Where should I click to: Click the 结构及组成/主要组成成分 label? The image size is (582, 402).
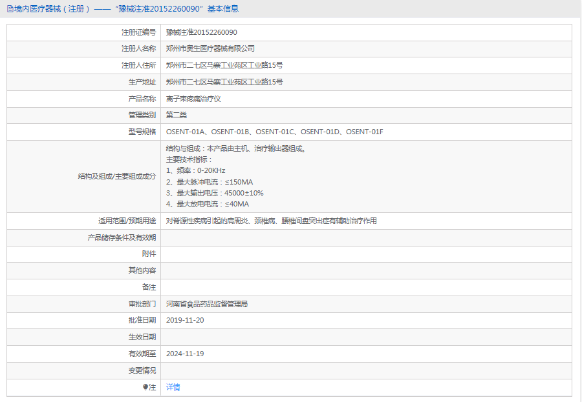(117, 176)
